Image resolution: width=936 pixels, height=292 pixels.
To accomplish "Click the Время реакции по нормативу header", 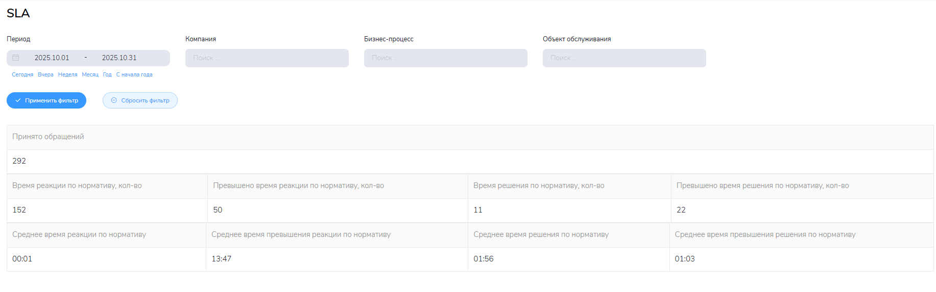I will click(77, 186).
